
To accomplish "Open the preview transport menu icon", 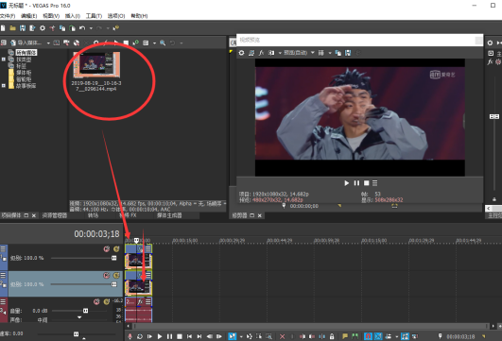I will tap(375, 183).
